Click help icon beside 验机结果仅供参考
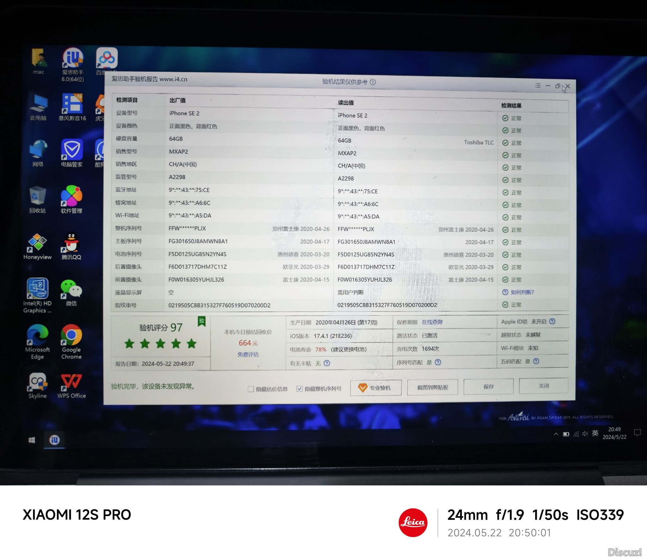The image size is (647, 560). point(373,82)
